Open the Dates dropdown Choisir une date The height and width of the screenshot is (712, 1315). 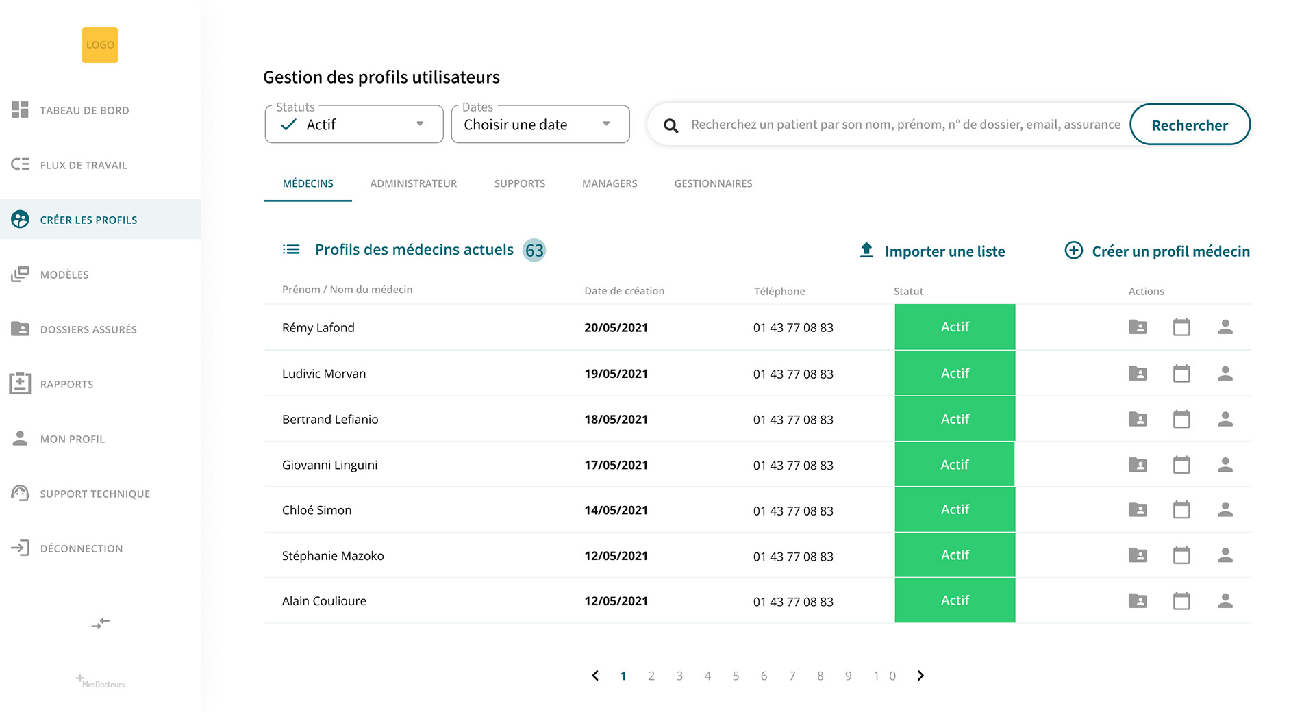(x=540, y=125)
